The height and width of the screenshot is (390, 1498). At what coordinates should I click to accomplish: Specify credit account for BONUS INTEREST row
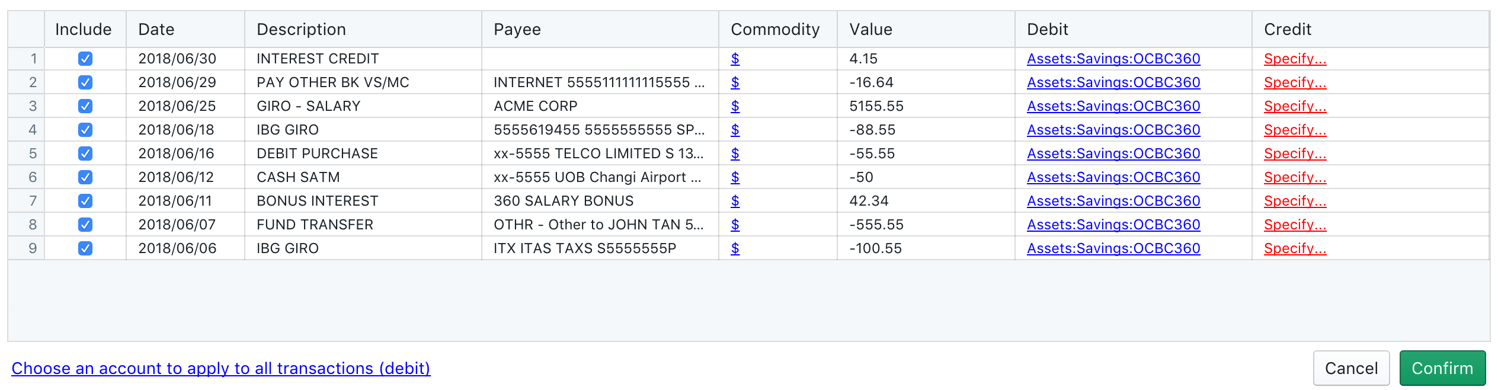point(1295,201)
